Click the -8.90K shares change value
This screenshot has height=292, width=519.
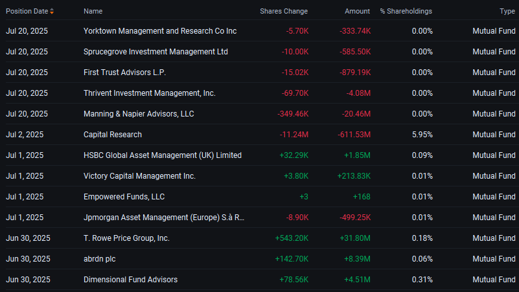297,218
